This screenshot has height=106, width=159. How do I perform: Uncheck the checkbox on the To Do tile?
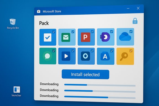[x=54, y=32]
